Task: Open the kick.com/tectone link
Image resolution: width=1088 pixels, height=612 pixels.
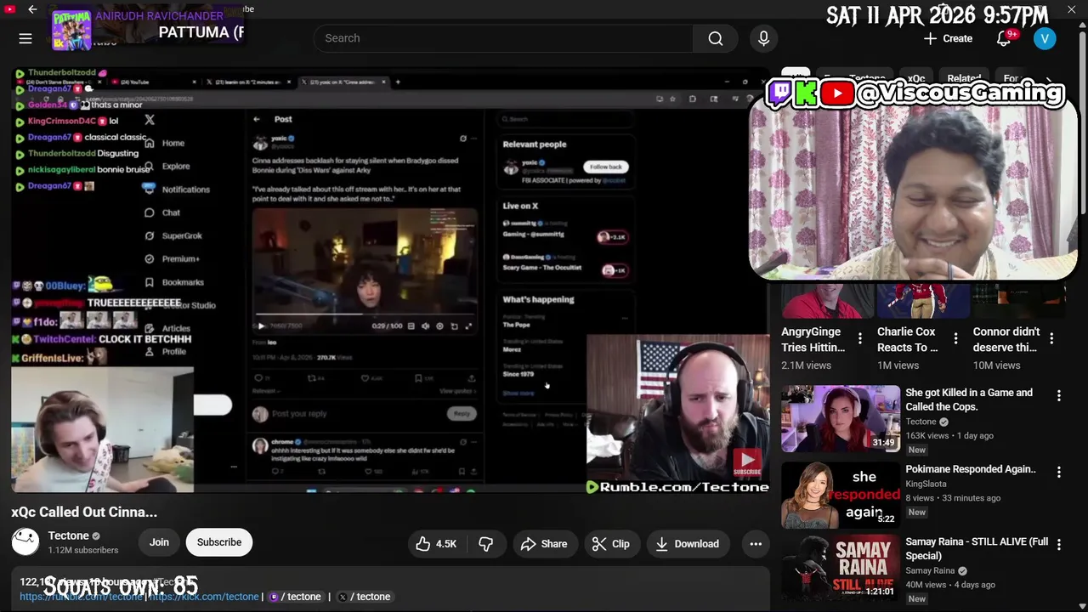Action: (x=204, y=597)
